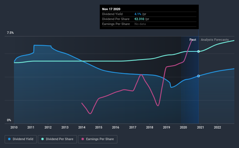Click the 4.1% dividend yield value
This screenshot has width=239, height=148.
pyautogui.click(x=138, y=14)
